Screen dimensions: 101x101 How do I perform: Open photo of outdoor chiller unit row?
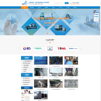coord(56,84)
